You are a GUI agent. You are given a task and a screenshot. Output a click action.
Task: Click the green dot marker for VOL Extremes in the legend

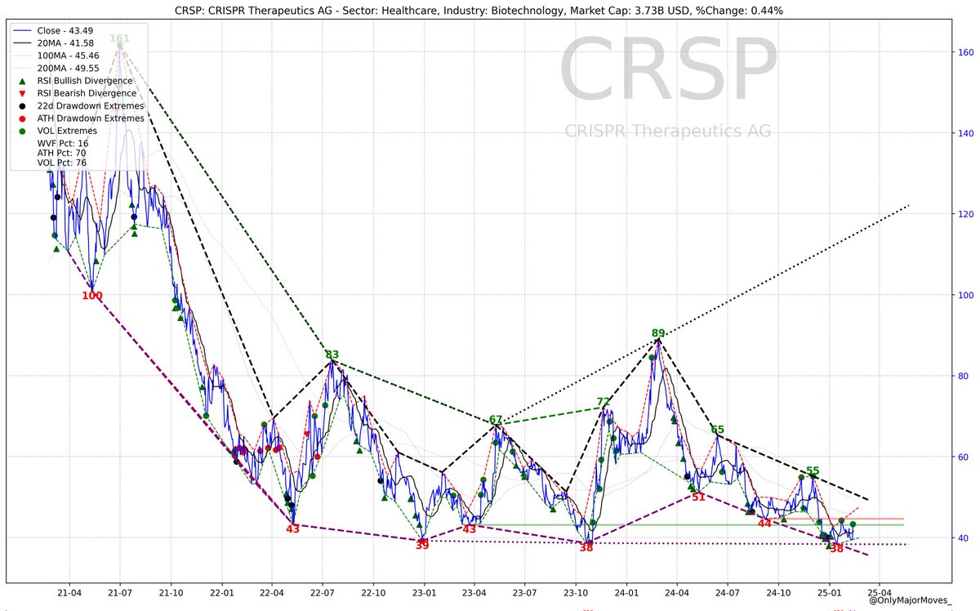click(23, 130)
